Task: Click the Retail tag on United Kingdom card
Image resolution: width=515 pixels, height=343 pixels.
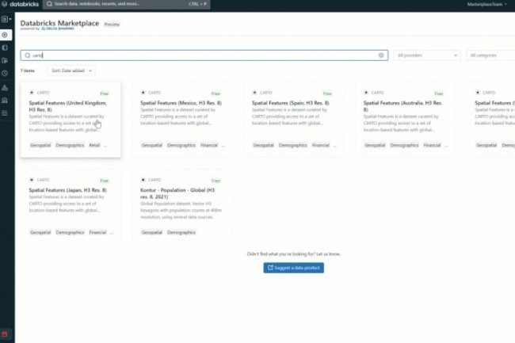Action: pyautogui.click(x=94, y=145)
